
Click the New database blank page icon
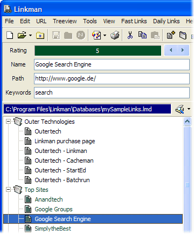[10, 35]
